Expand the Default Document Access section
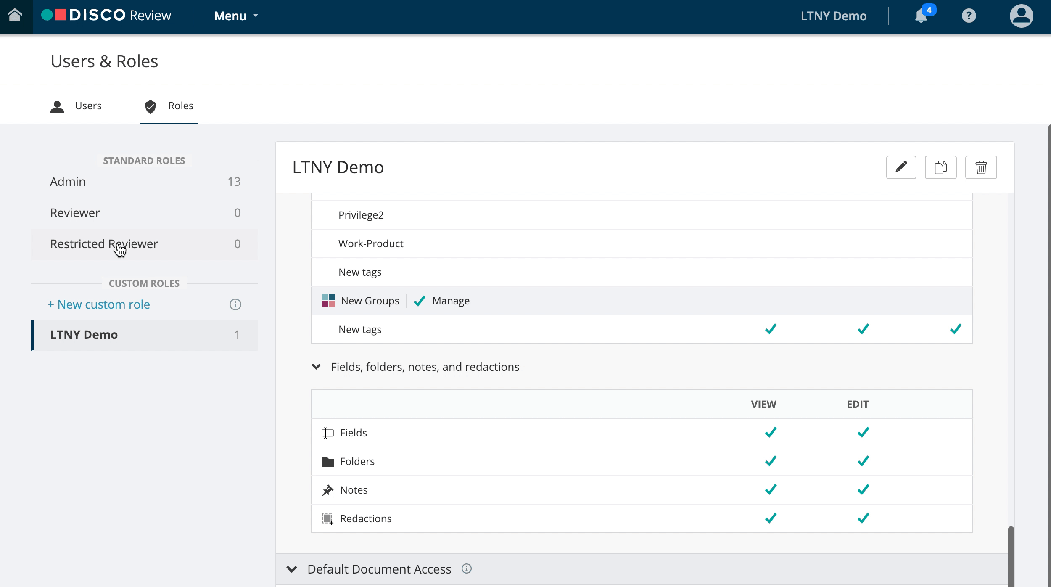This screenshot has width=1051, height=587. (291, 569)
